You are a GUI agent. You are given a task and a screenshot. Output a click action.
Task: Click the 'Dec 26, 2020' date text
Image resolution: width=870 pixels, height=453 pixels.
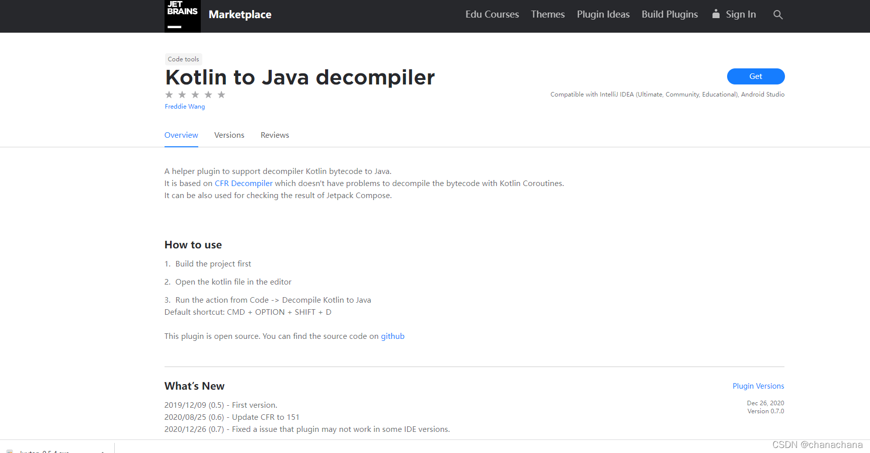[x=765, y=403]
